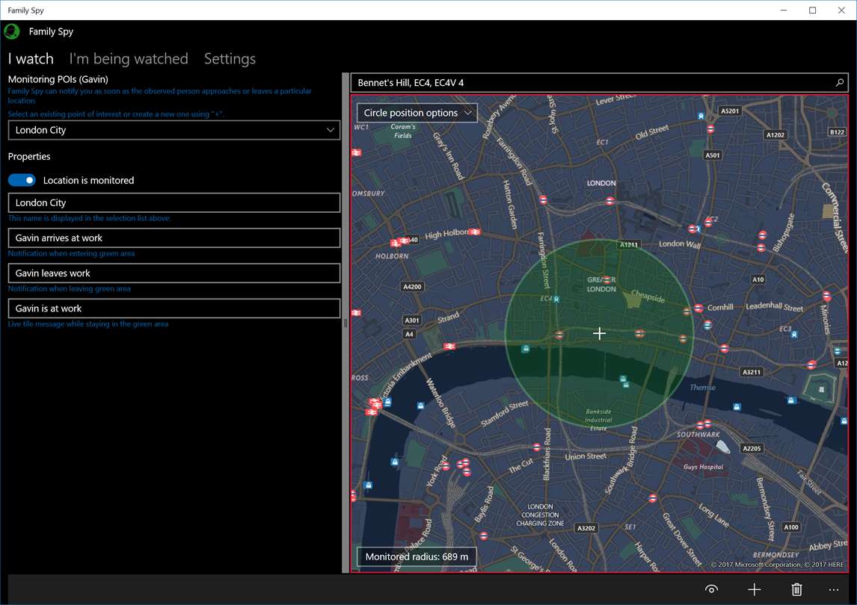The height and width of the screenshot is (605, 857).
Task: Click the A301 road marker on map
Action: (x=412, y=320)
